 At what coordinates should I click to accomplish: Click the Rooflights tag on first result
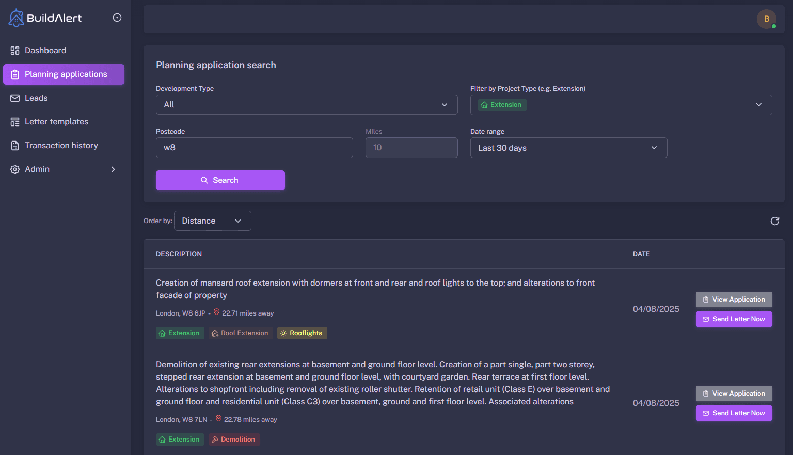tap(302, 333)
